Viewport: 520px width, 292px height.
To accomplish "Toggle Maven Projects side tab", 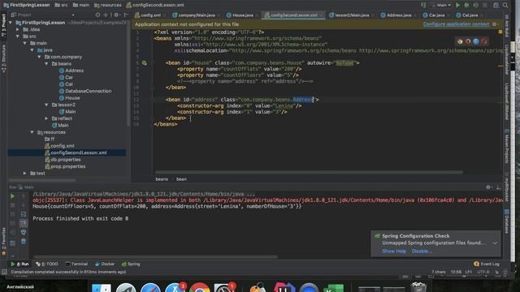I will [x=507, y=147].
